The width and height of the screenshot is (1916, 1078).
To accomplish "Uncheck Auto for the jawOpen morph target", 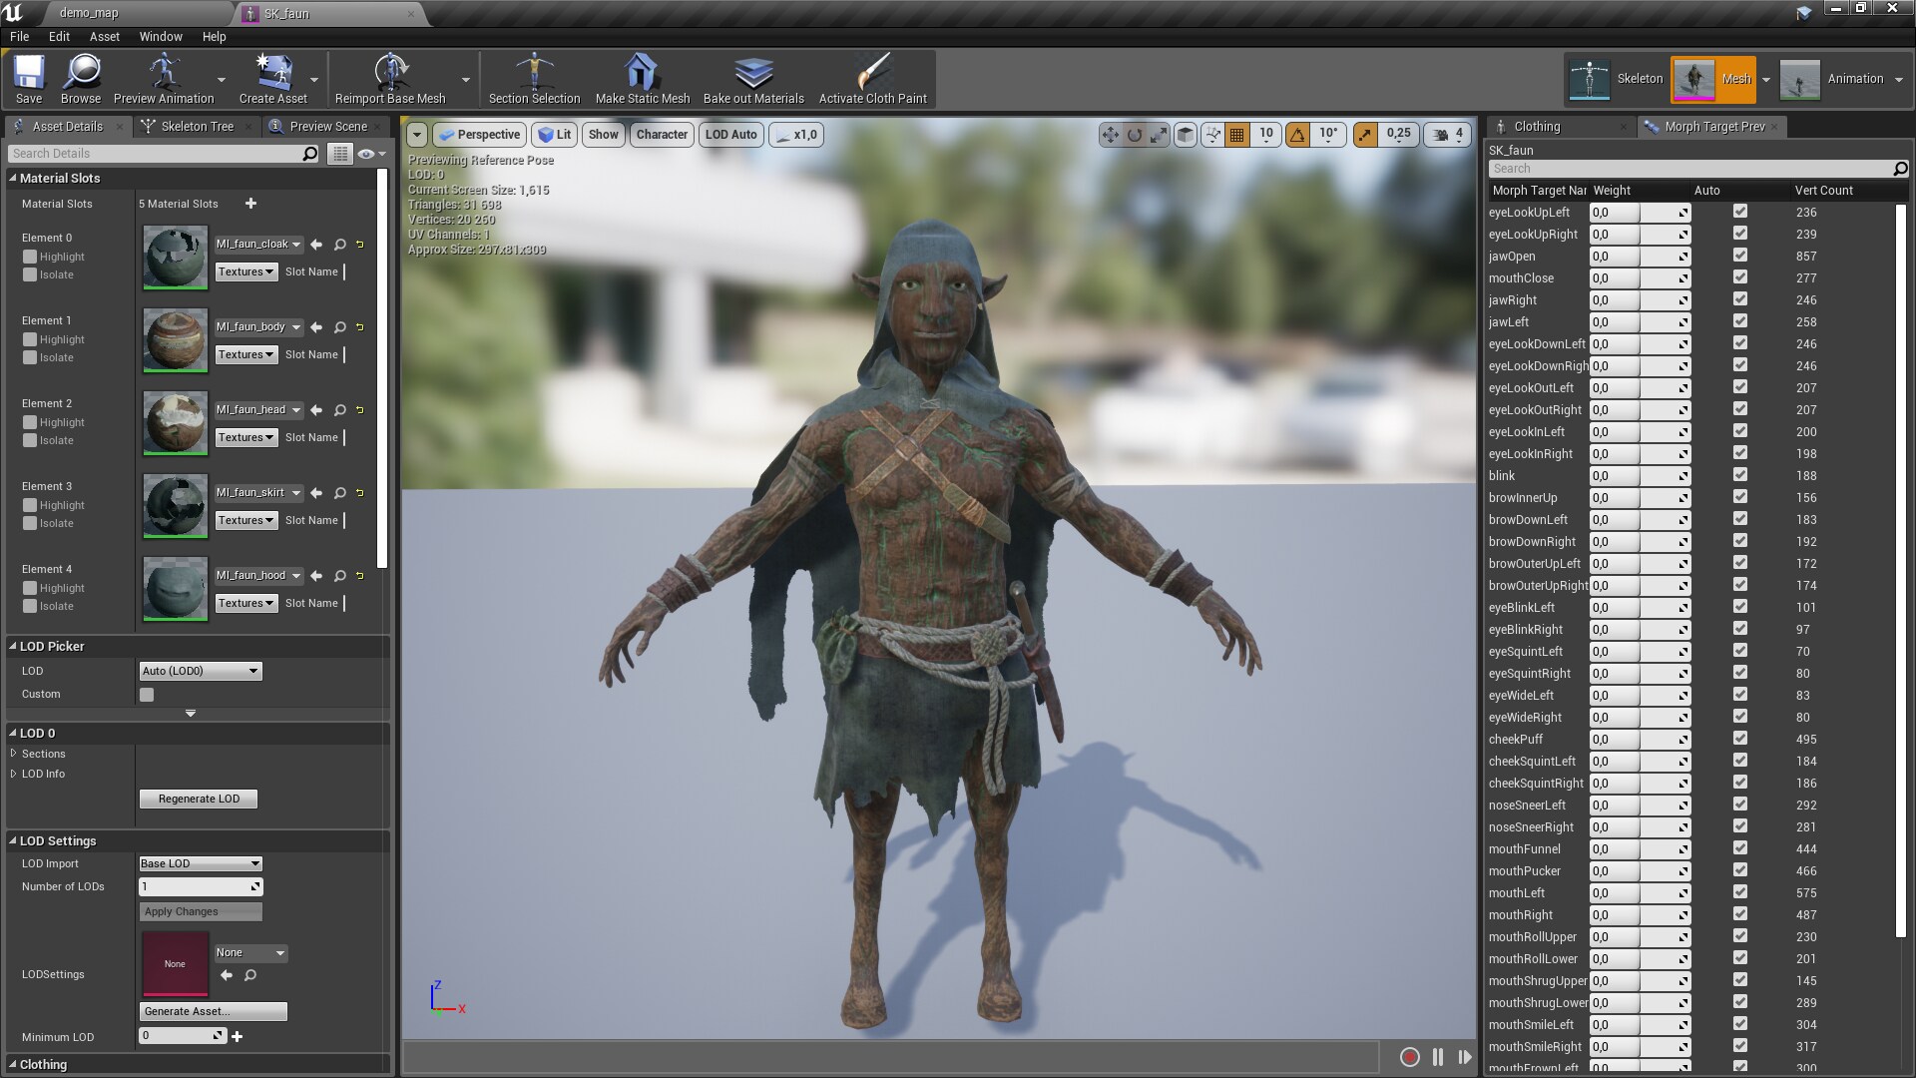I will click(x=1740, y=257).
